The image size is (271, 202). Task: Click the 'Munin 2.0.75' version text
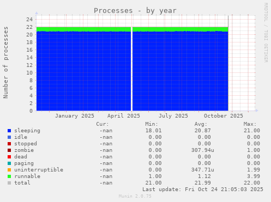[x=135, y=196]
